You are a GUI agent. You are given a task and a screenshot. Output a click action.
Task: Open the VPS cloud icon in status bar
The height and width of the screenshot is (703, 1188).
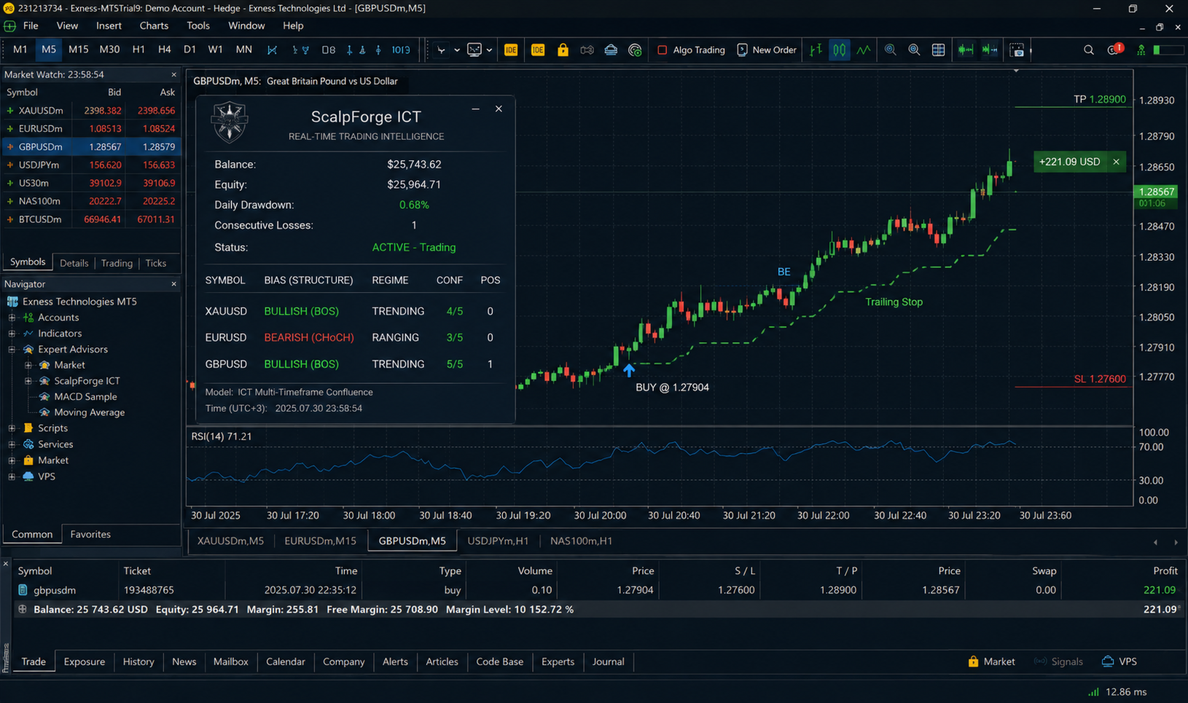pyautogui.click(x=1119, y=661)
